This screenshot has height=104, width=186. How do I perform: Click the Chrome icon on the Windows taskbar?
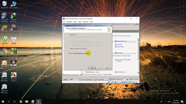(x=21, y=101)
